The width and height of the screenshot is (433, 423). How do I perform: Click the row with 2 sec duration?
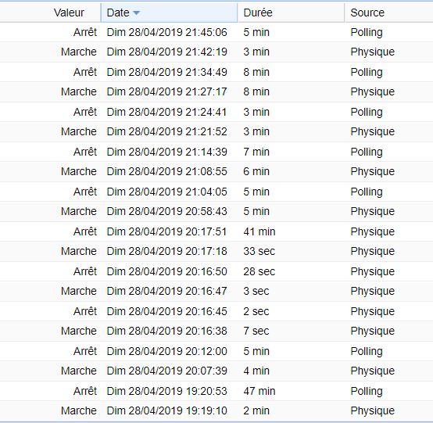click(x=216, y=311)
